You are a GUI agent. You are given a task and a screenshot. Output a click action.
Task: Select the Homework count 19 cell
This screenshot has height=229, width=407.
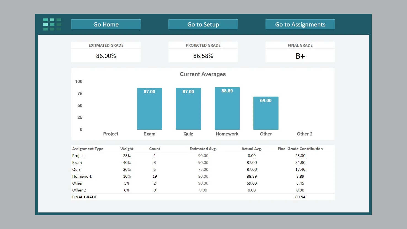[x=155, y=176]
